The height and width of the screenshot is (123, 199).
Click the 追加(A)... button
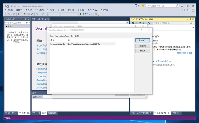[x=143, y=40]
